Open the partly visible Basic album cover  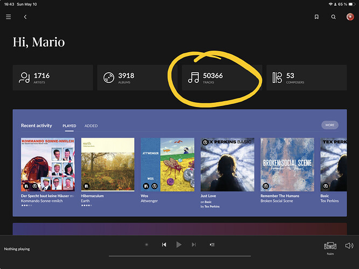tap(334, 165)
